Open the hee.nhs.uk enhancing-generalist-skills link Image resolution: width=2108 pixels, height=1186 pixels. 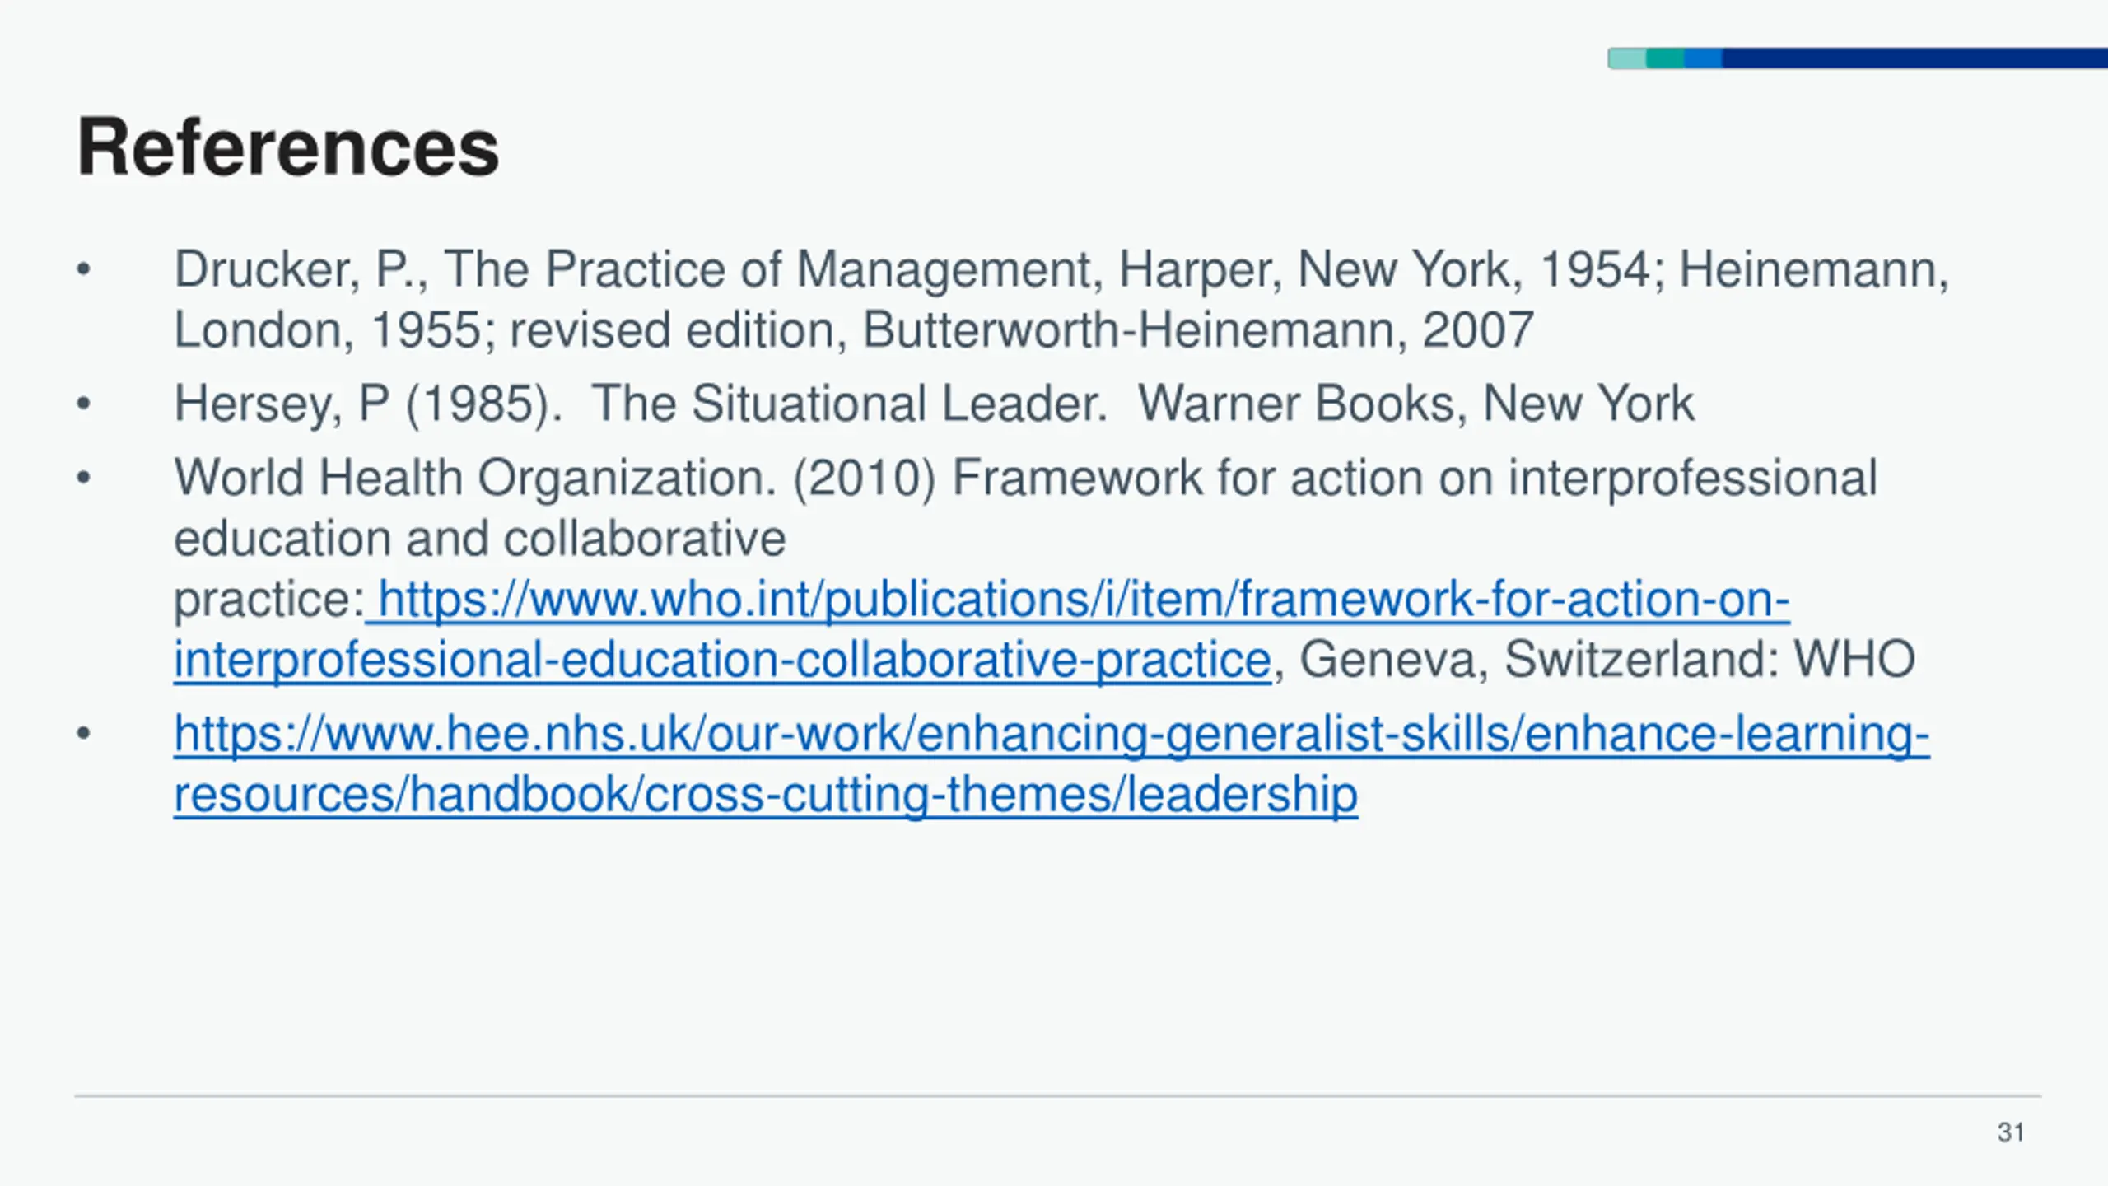point(1052,733)
